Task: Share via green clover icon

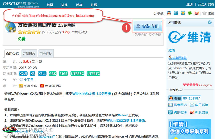Action: click(x=190, y=13)
